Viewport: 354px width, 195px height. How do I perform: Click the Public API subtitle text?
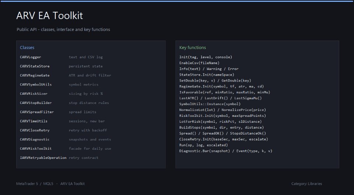(63, 29)
